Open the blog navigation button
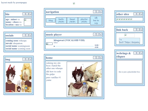The height and width of the screenshot is (111, 148). tap(51, 20)
